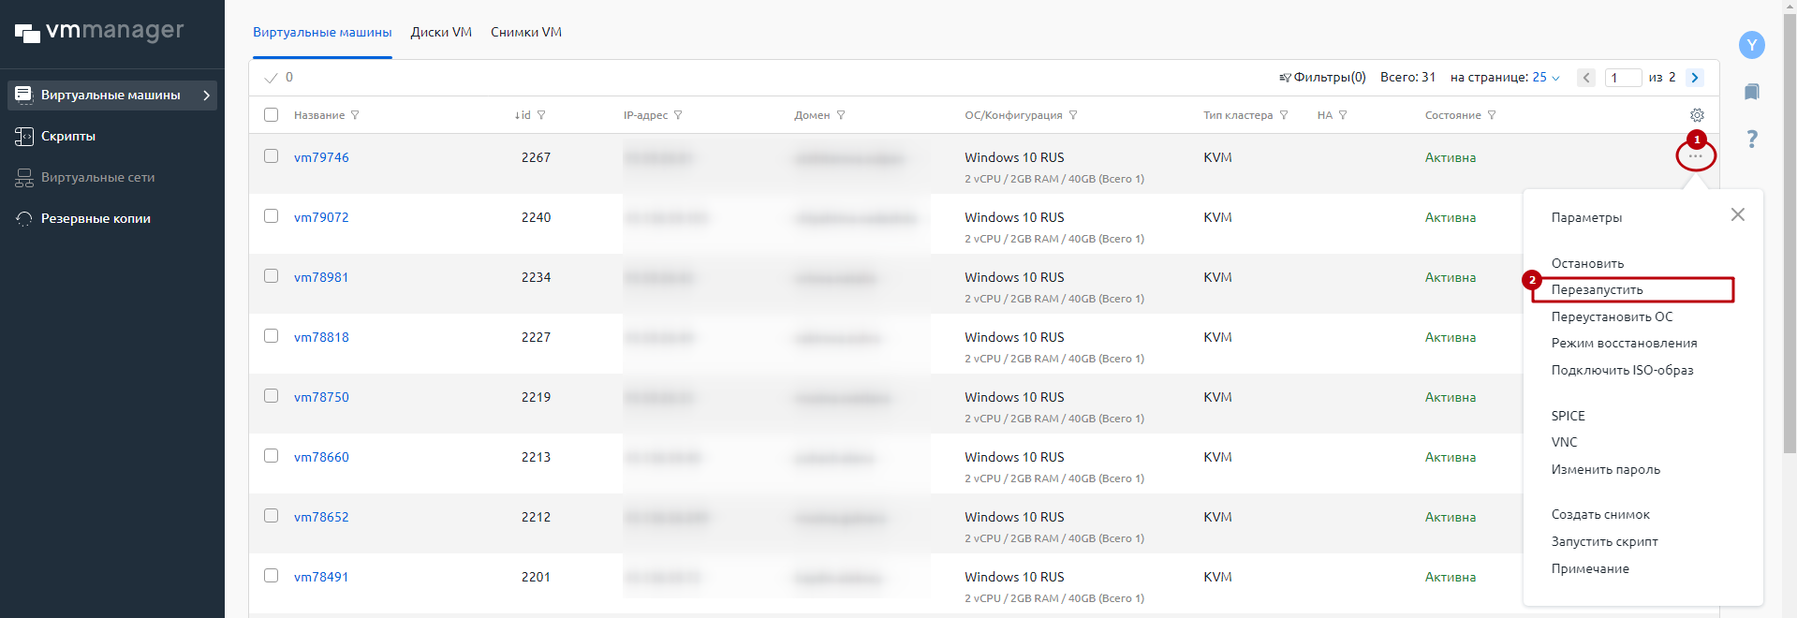Open the Virtual networks sidebar icon

click(24, 178)
